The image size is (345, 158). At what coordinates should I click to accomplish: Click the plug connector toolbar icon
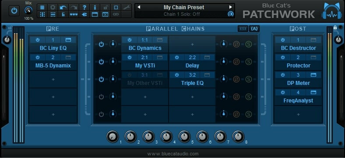(x=84, y=14)
